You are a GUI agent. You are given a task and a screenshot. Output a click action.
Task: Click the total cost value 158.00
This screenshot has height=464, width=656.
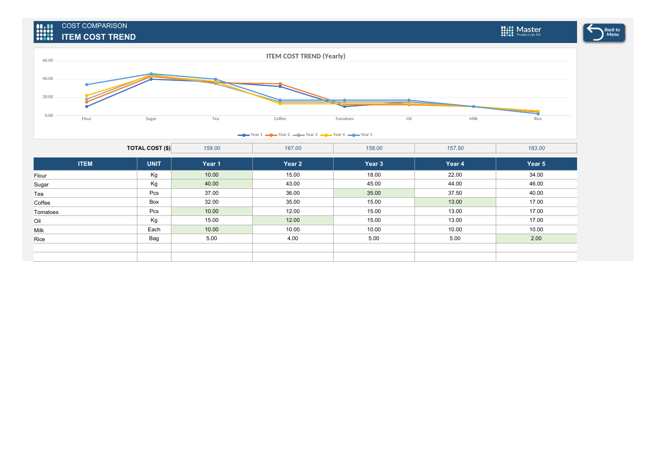point(374,148)
